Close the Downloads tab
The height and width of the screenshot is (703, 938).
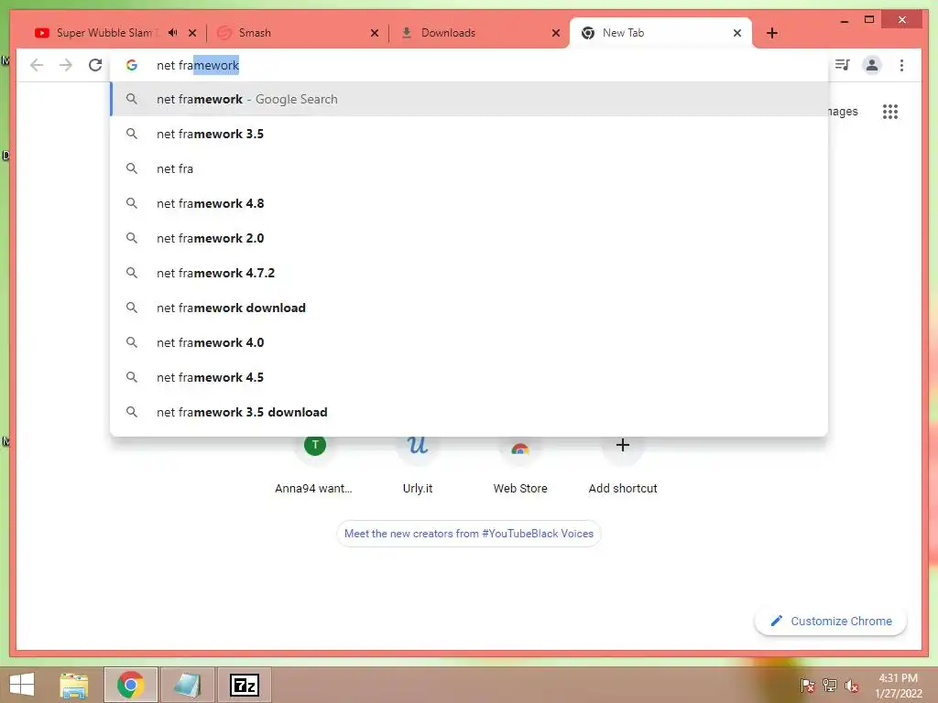(x=556, y=33)
